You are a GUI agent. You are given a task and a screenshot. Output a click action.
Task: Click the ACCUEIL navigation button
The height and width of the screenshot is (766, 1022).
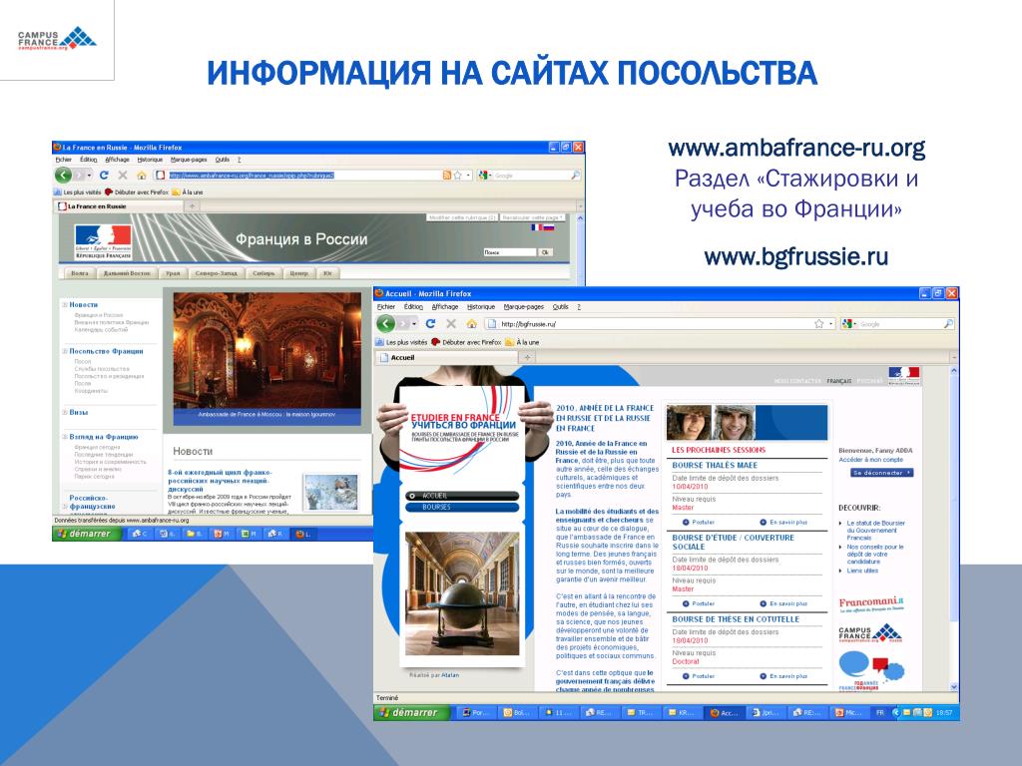pyautogui.click(x=462, y=496)
